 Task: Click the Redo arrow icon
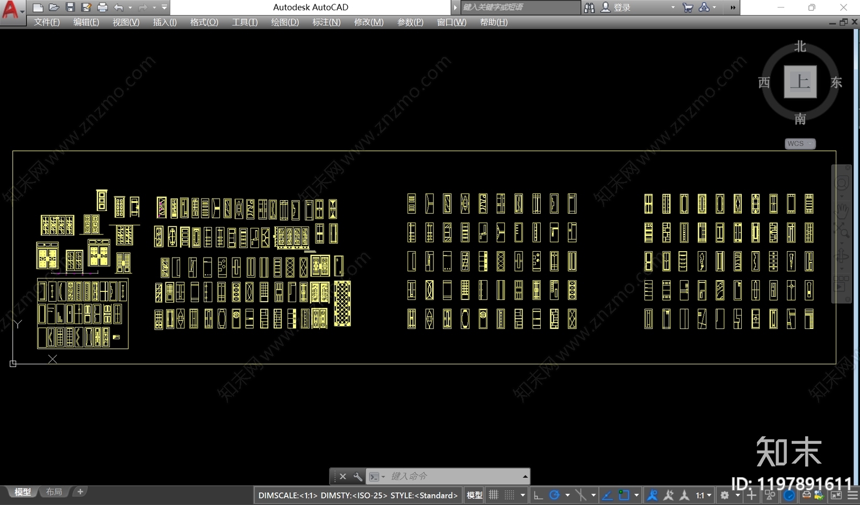[x=142, y=8]
